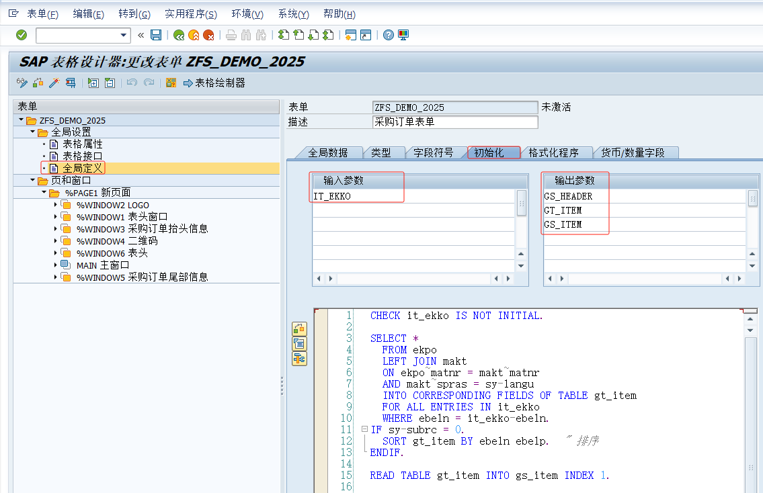Select the 表格接口 tree item
763x493 pixels.
82,156
